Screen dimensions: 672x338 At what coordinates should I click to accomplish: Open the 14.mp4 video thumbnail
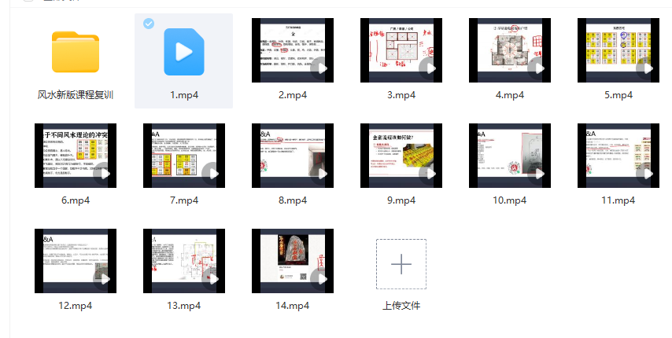coord(293,260)
